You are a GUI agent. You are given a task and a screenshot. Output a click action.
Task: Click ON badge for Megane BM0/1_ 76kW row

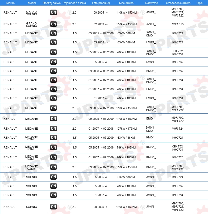point(53,80)
